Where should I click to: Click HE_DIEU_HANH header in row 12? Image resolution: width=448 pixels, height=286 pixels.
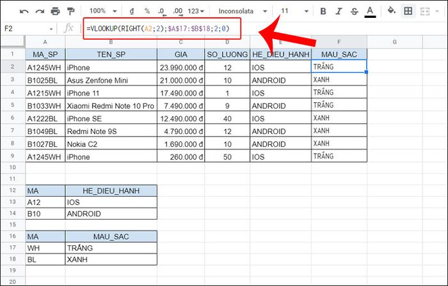tap(111, 191)
